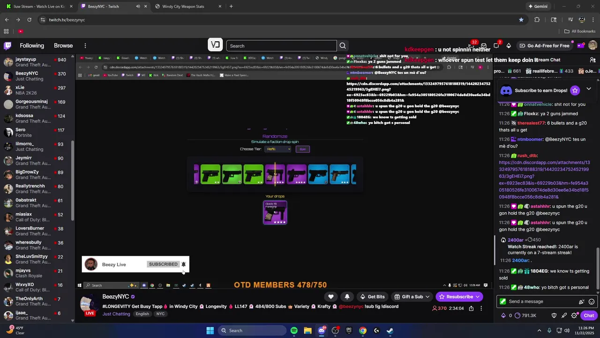Open All Bookmarks folder
This screenshot has width=600, height=338.
click(580, 31)
